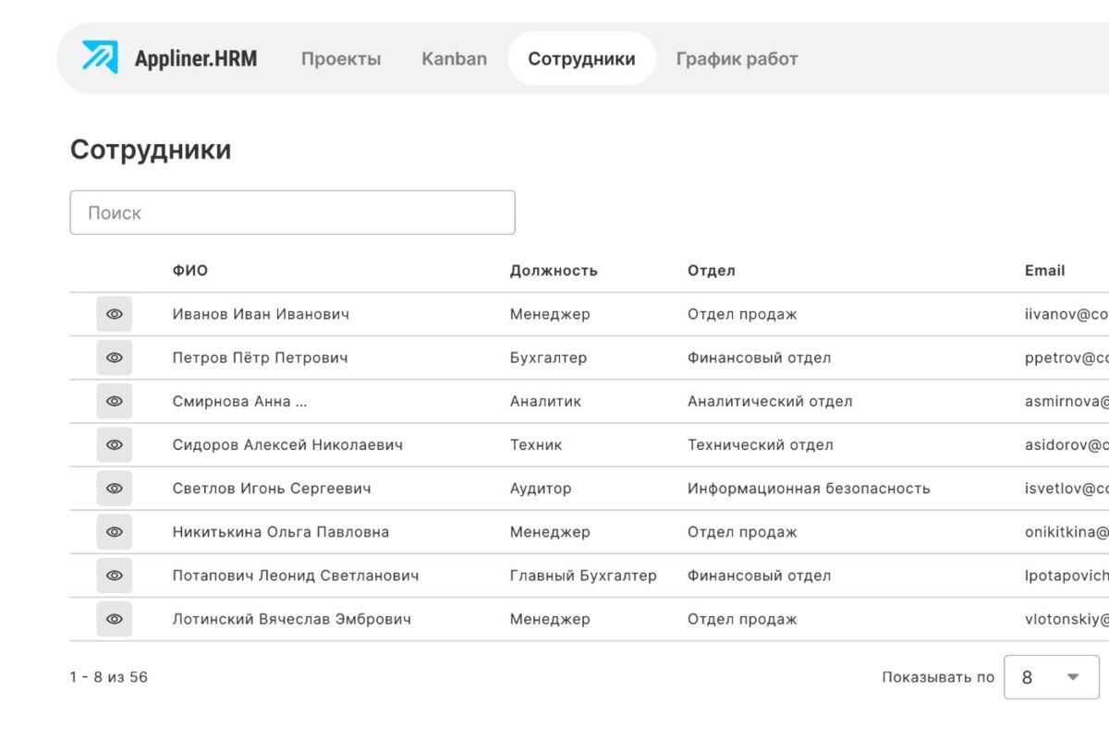
Task: Click the name Сидоров Алексей Николаевич
Action: click(x=287, y=444)
